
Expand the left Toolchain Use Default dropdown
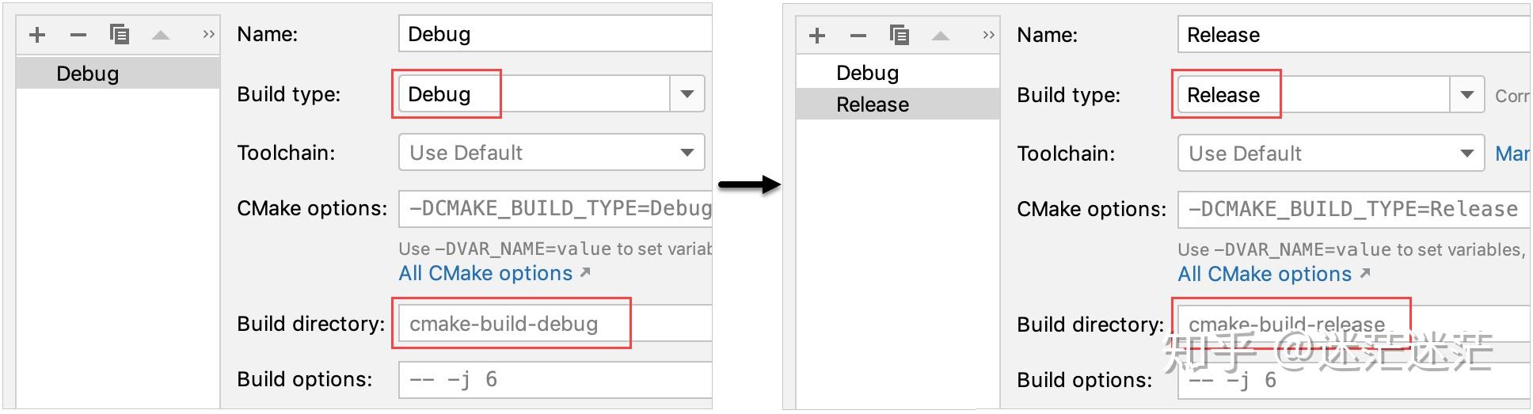551,153
